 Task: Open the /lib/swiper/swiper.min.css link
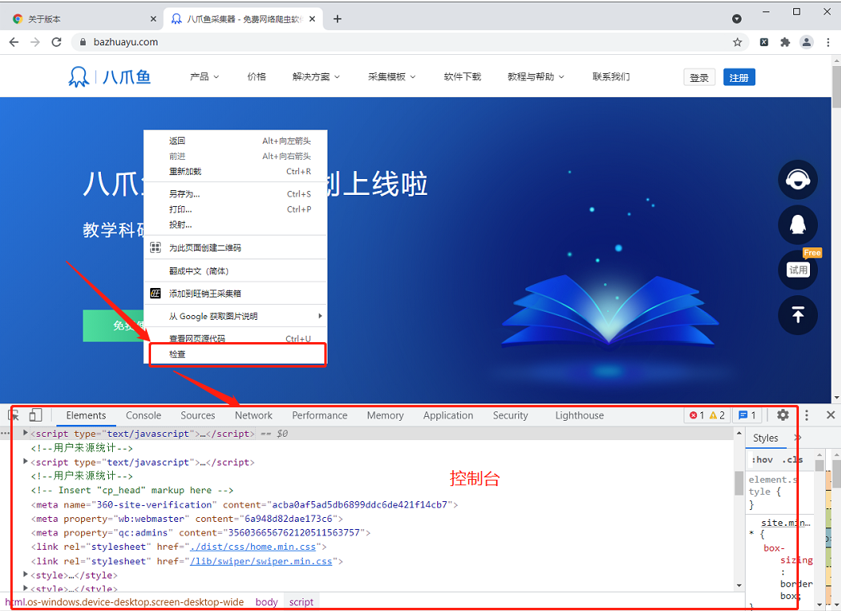coord(262,561)
